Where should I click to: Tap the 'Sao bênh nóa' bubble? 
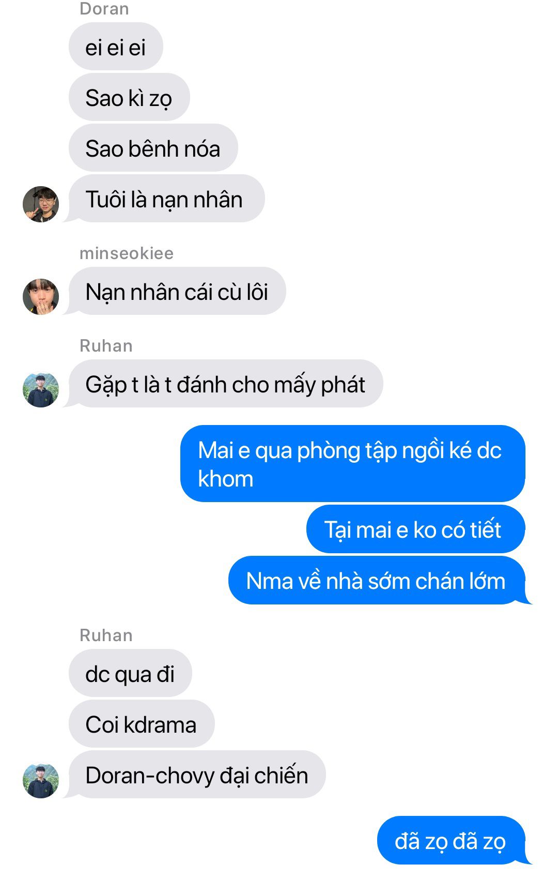[x=153, y=148]
